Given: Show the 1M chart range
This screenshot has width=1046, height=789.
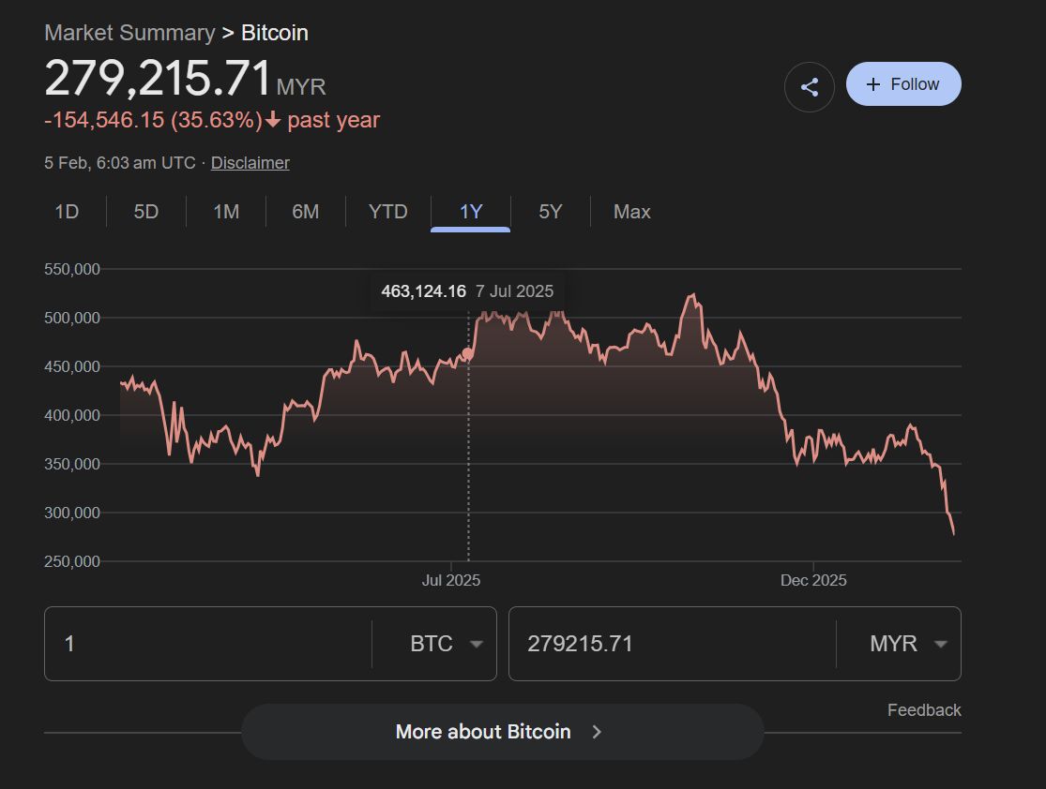Looking at the screenshot, I should pos(226,212).
